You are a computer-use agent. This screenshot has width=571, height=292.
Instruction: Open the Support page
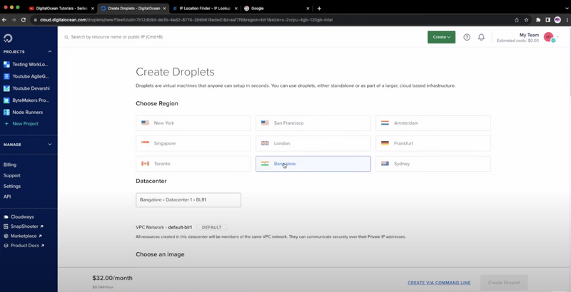click(11, 175)
